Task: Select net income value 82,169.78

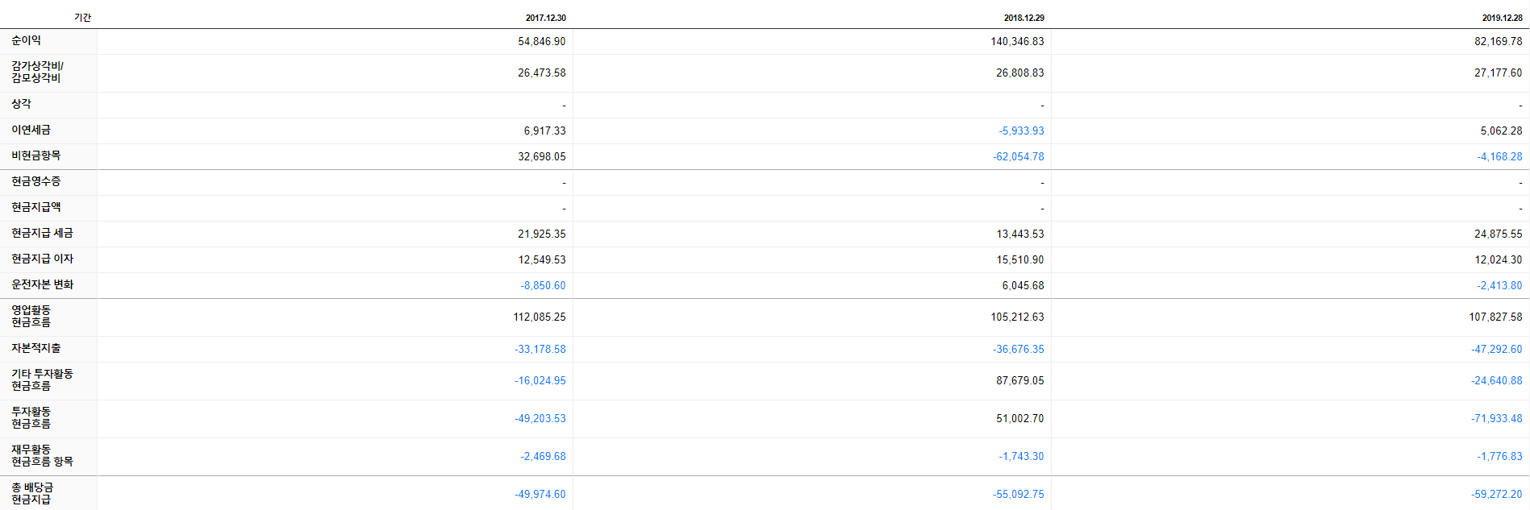Action: [1499, 41]
